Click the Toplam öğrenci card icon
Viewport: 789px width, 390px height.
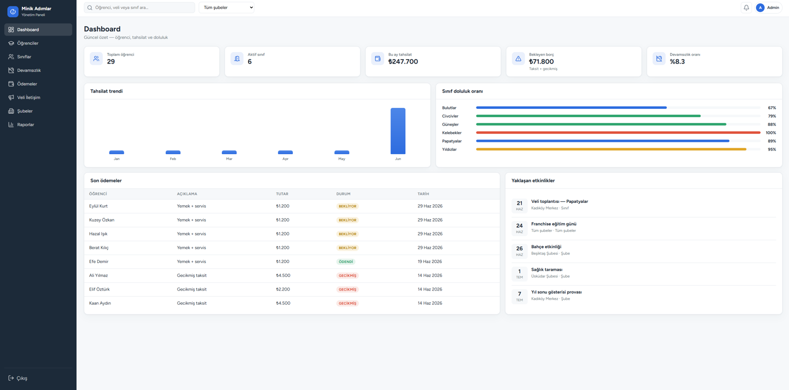click(x=96, y=59)
